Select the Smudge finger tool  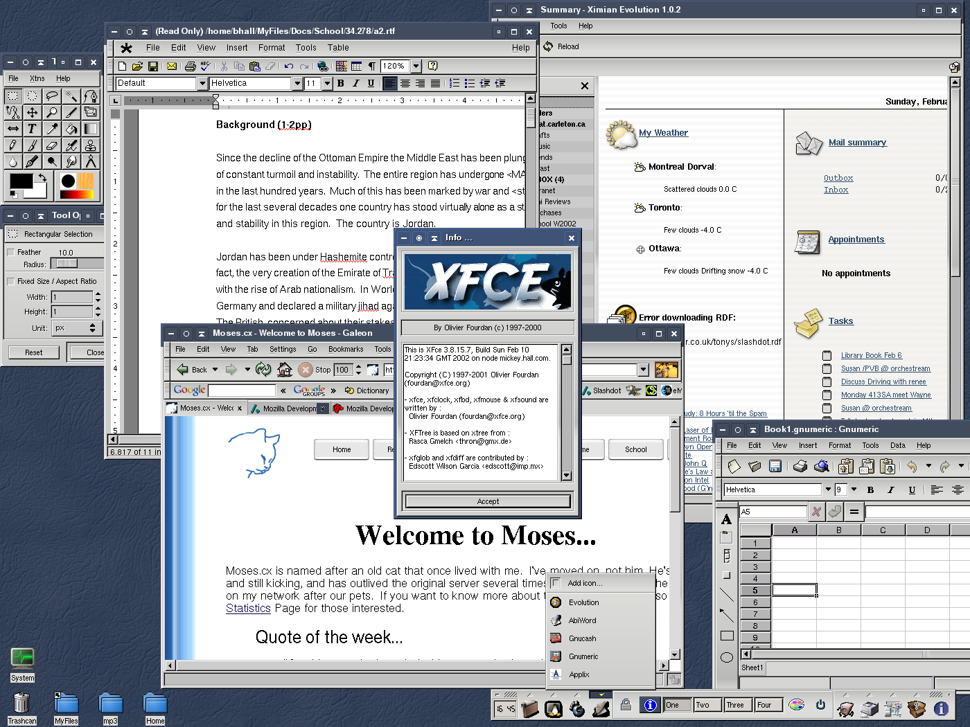coord(71,162)
